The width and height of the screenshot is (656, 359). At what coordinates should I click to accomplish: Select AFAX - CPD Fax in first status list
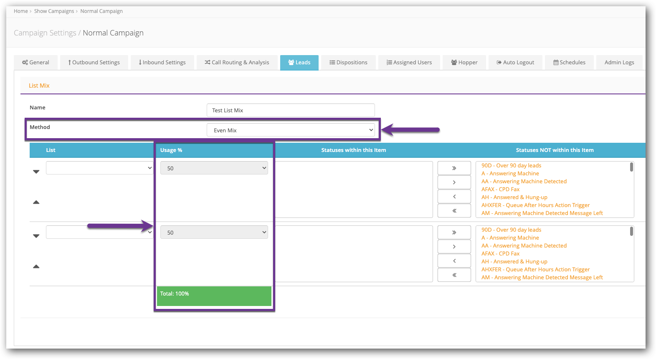pyautogui.click(x=500, y=190)
